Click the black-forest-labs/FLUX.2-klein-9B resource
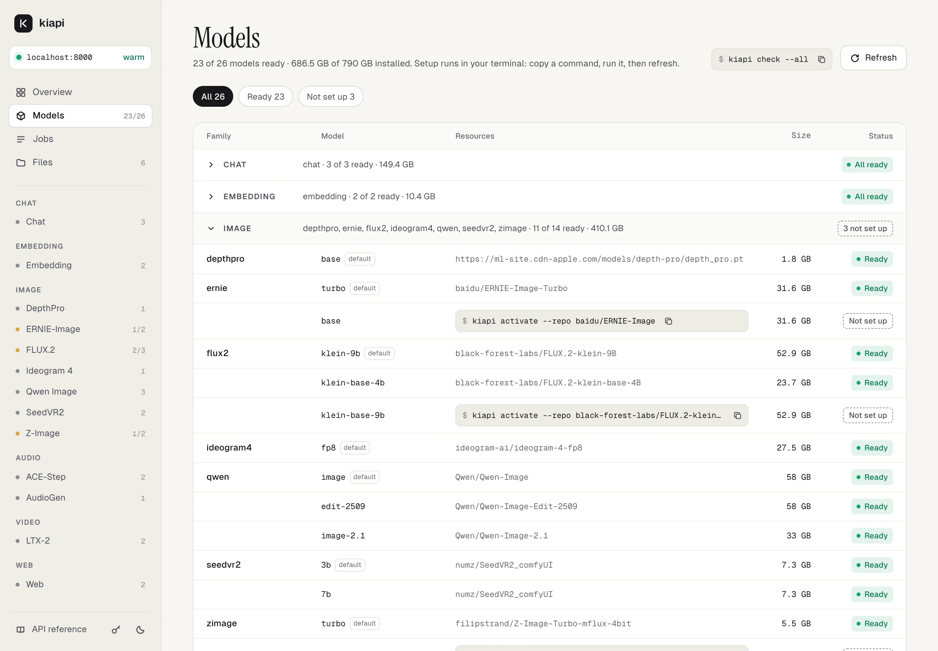 tap(536, 353)
